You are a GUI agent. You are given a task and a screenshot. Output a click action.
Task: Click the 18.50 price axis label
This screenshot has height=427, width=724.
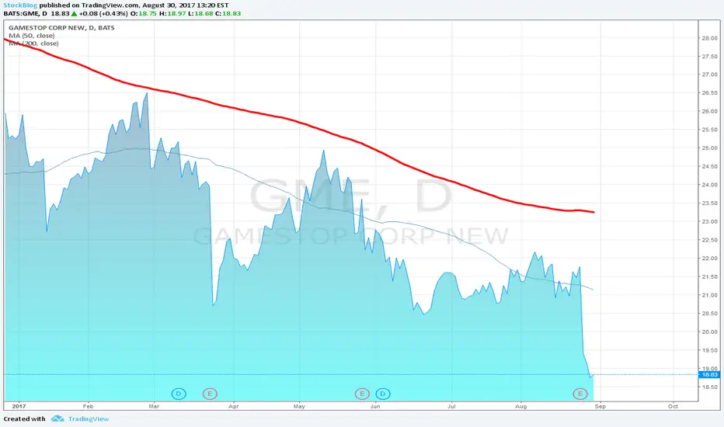710,387
